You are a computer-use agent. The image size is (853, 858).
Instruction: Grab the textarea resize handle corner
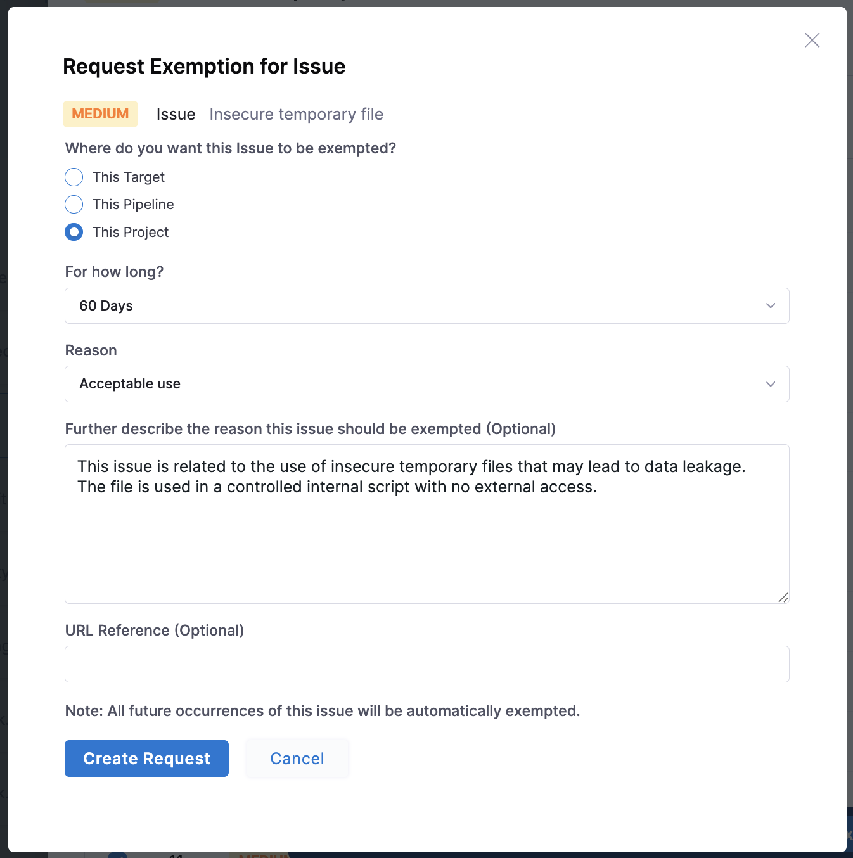point(783,598)
